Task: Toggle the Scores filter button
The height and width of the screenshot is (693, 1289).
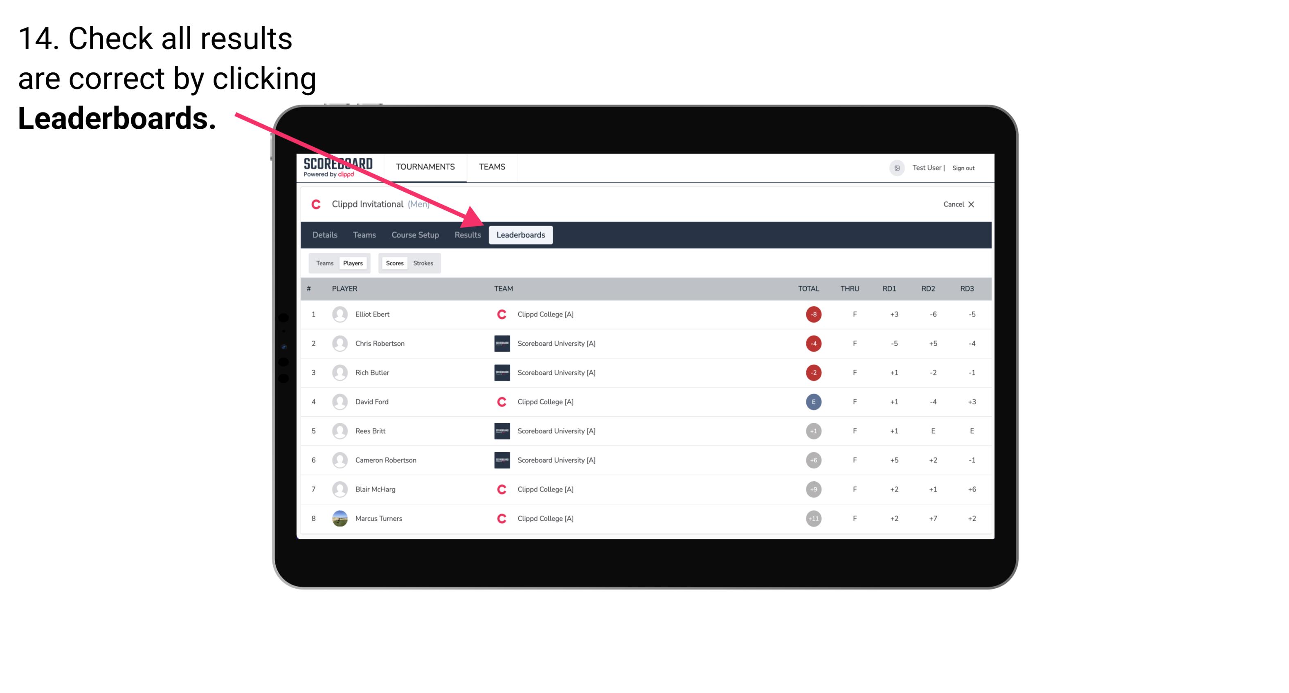Action: [394, 263]
